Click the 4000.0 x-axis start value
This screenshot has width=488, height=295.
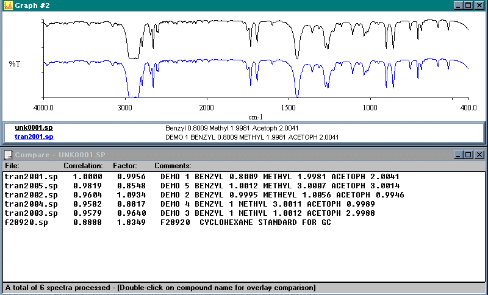coord(43,107)
